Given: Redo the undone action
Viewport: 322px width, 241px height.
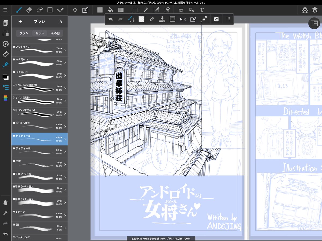Looking at the screenshot, I should point(120,19).
